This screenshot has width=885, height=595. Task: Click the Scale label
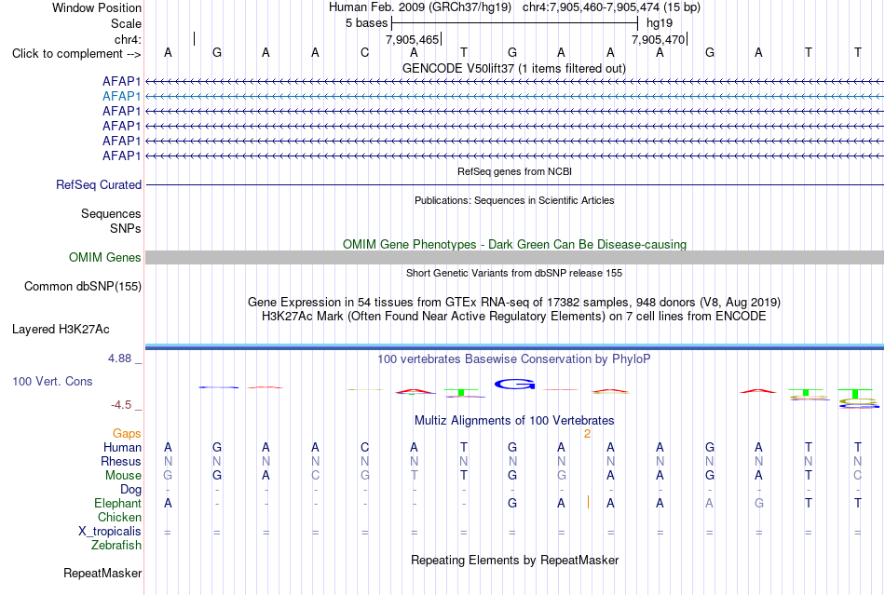[x=126, y=23]
